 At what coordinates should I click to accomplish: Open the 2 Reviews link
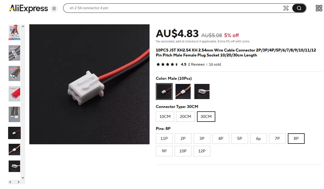pyautogui.click(x=196, y=64)
